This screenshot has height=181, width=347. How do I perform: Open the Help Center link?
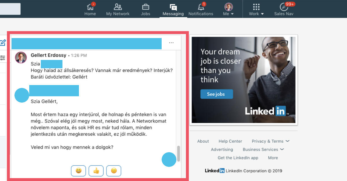pos(230,141)
